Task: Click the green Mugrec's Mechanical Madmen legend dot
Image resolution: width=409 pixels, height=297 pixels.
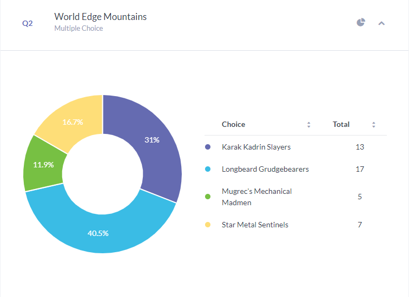Action: coord(208,197)
